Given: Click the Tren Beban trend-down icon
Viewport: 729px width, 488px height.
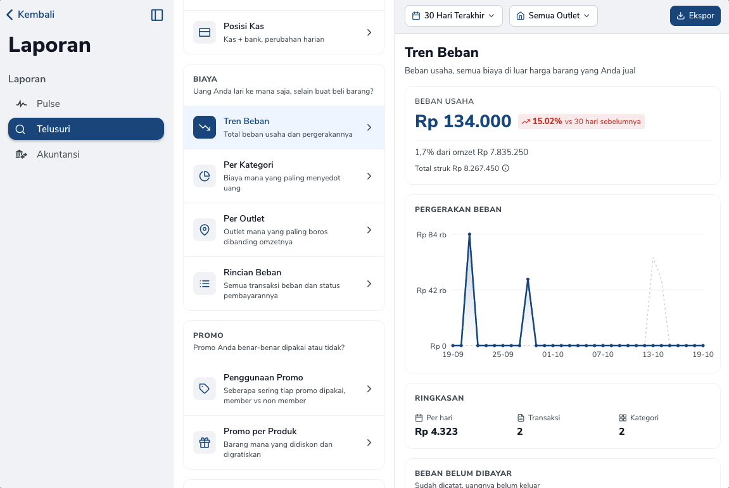Looking at the screenshot, I should (x=205, y=127).
